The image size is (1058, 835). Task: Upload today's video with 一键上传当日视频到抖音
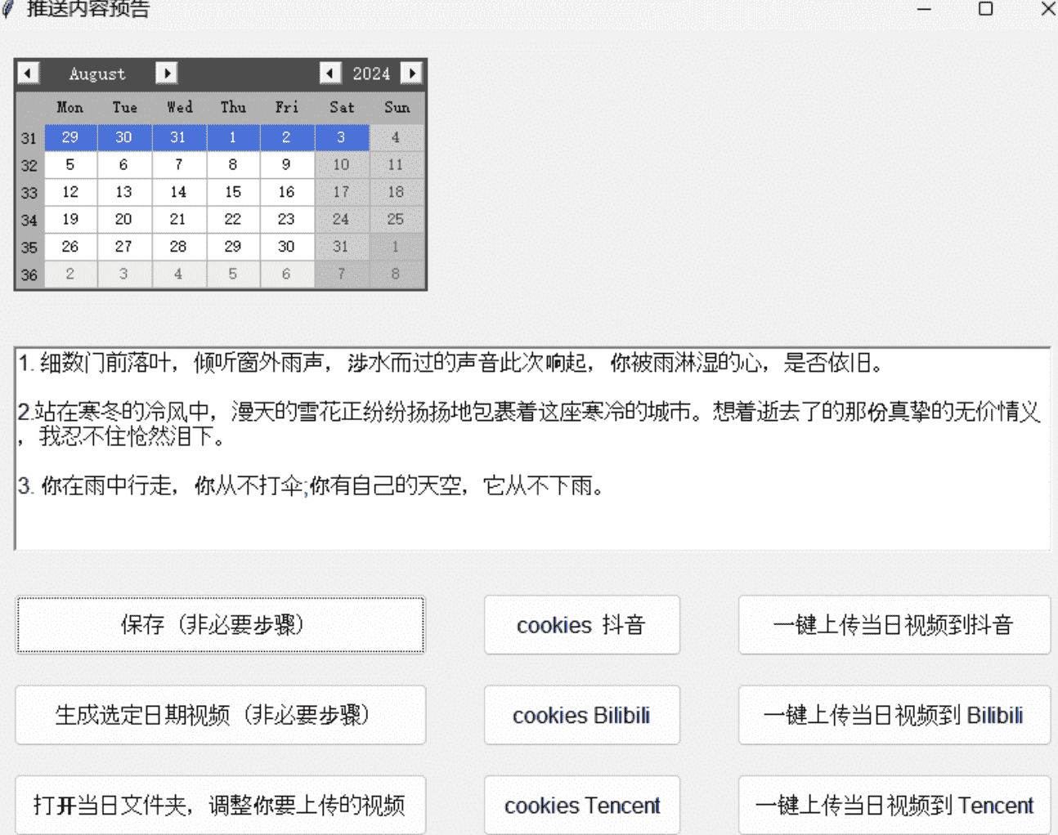894,625
